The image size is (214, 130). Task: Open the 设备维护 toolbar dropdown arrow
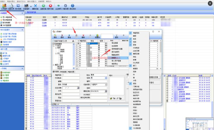point(31,6)
